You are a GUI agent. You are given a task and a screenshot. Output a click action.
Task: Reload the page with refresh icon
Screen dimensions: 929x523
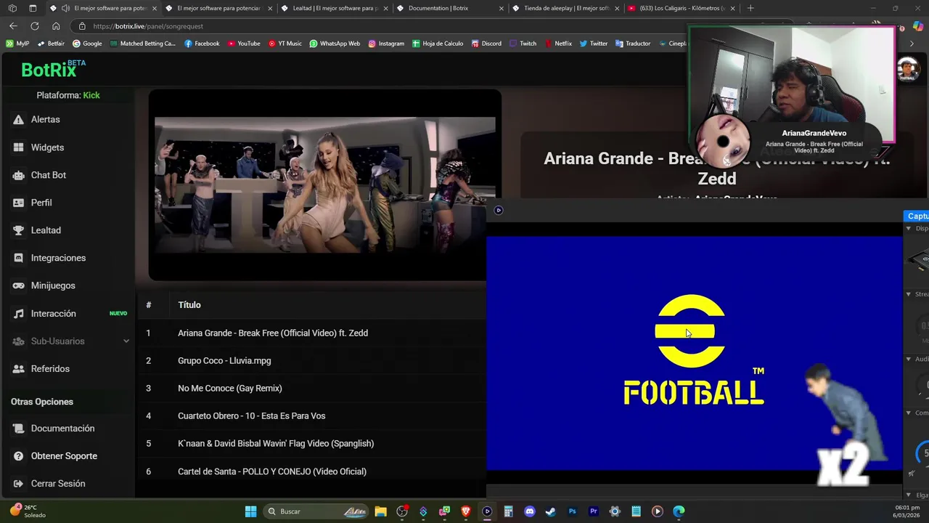(x=34, y=26)
